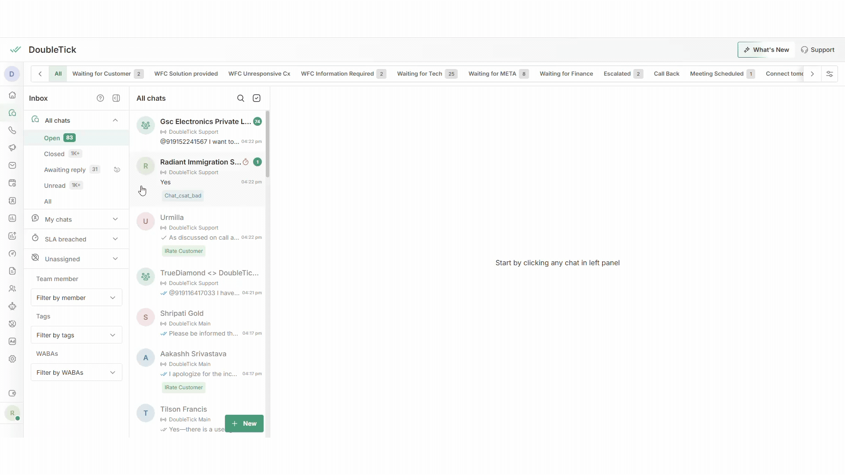Toggle the Awaiting reply refresh icon
Viewport: 845px width, 475px height.
pyautogui.click(x=117, y=170)
